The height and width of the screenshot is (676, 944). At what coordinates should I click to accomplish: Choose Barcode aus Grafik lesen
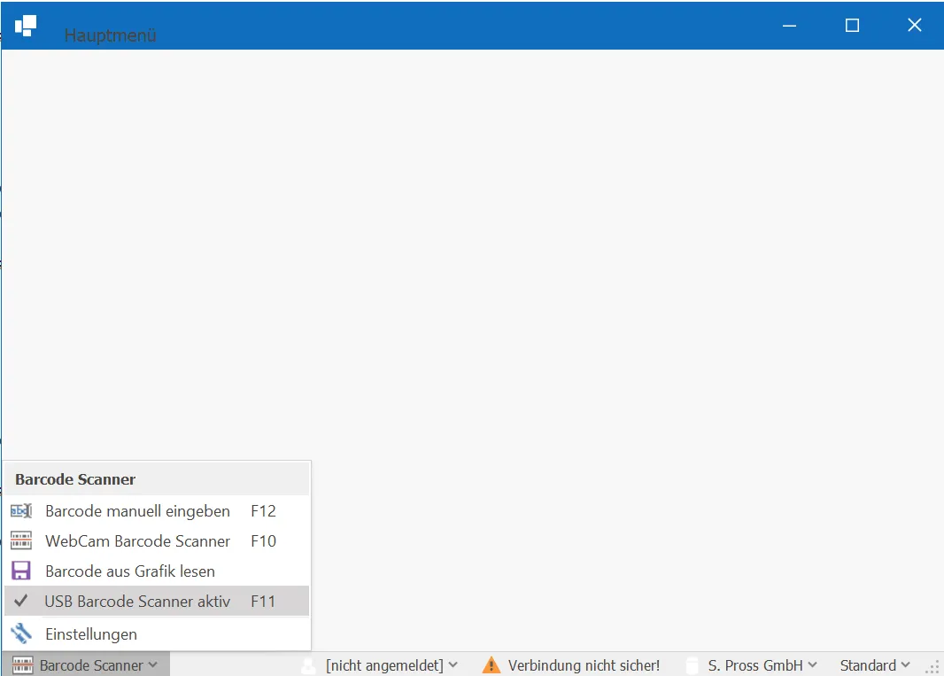click(x=157, y=571)
